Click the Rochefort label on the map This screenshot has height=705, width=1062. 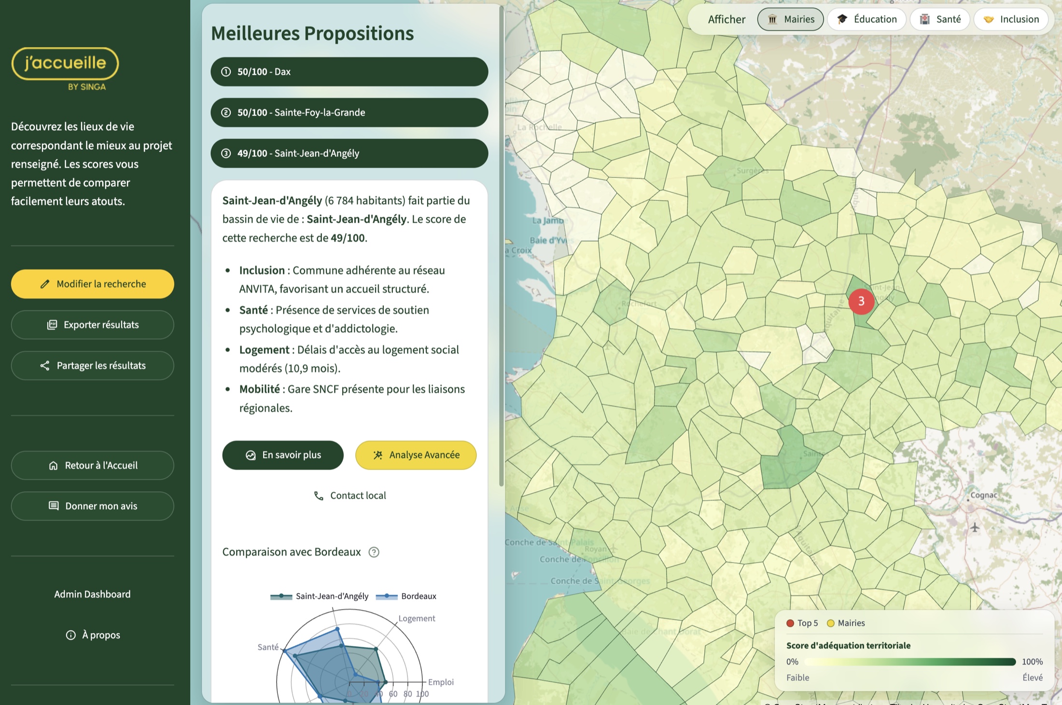(x=639, y=304)
